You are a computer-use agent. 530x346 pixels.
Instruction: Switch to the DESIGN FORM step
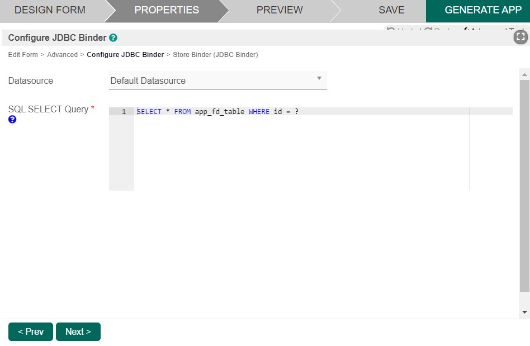pyautogui.click(x=50, y=10)
